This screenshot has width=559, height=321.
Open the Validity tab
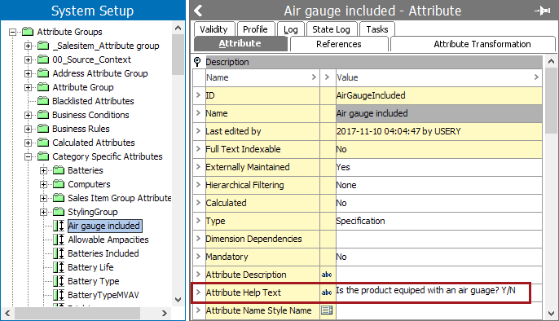click(x=213, y=29)
